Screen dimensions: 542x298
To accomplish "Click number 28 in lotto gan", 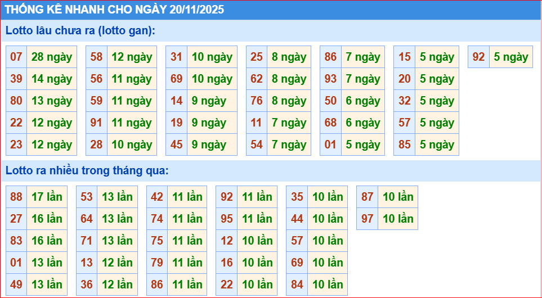I will [96, 145].
